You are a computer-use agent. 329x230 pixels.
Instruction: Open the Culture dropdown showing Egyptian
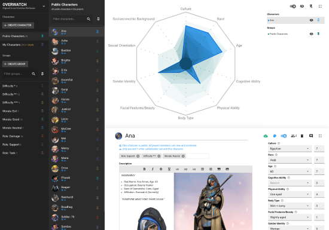coord(290,149)
